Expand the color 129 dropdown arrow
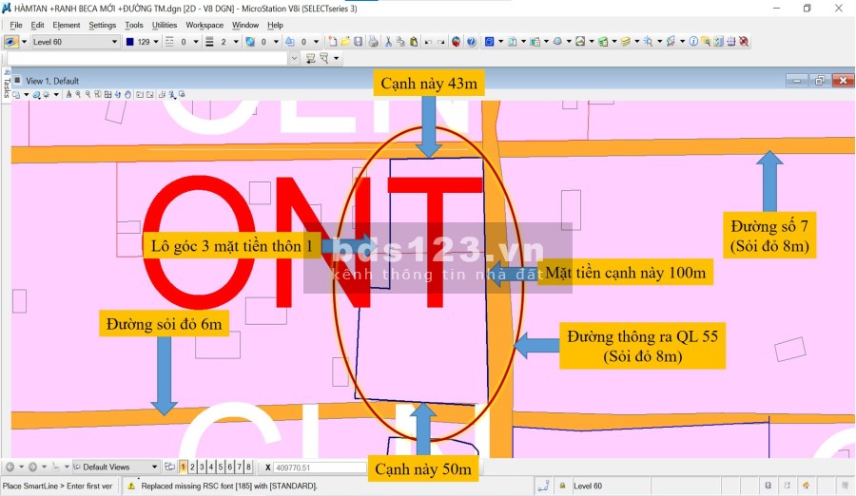This screenshot has height=496, width=856. pos(156,42)
